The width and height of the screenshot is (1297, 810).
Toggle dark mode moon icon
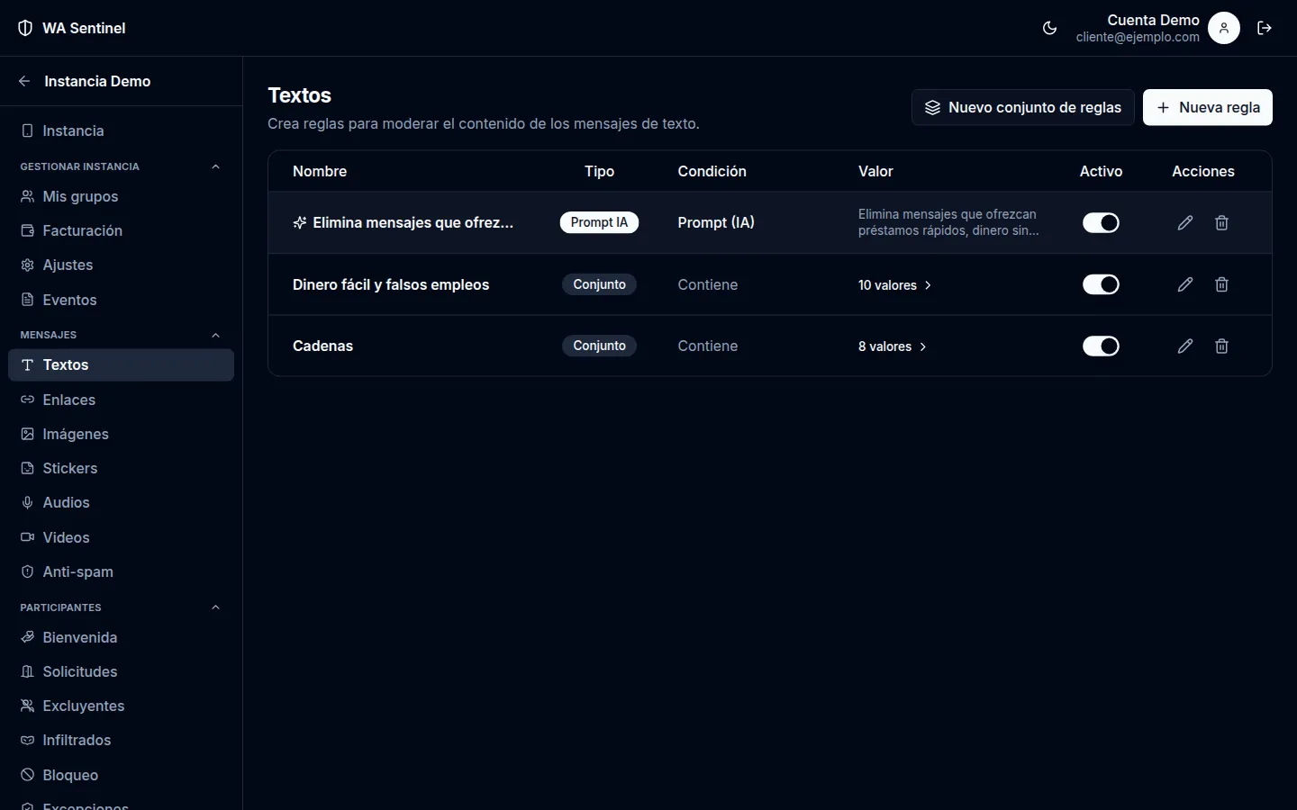pyautogui.click(x=1049, y=28)
